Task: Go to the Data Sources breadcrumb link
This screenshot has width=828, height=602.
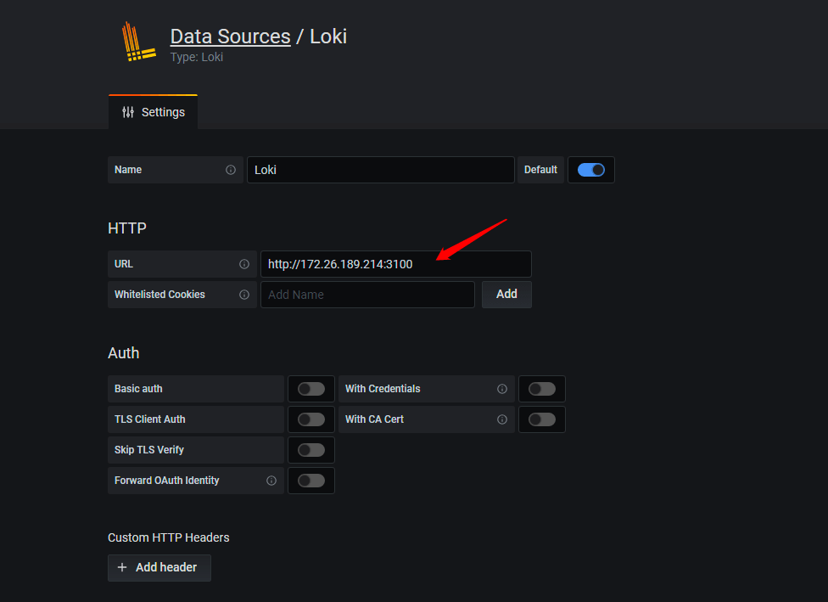Action: (230, 36)
